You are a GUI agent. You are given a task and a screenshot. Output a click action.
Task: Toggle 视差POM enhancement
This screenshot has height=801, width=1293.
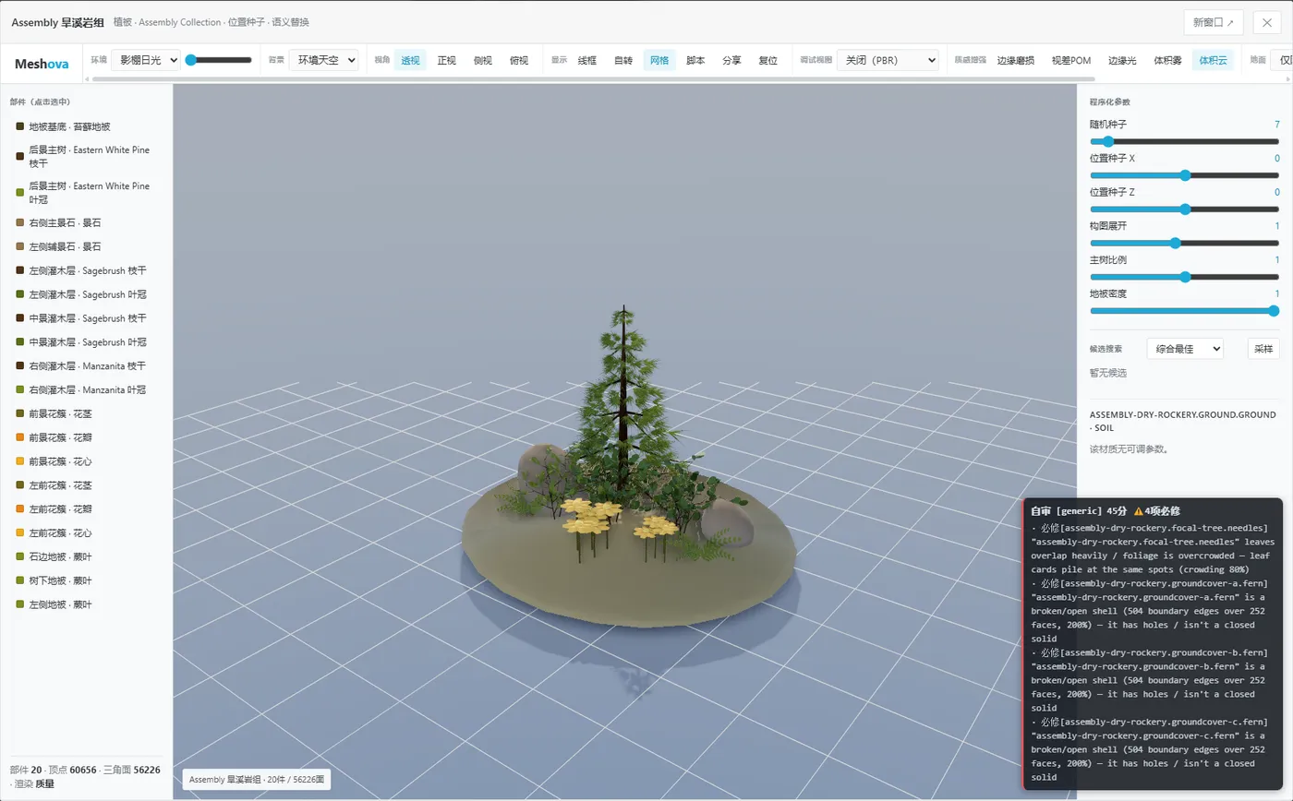1071,60
